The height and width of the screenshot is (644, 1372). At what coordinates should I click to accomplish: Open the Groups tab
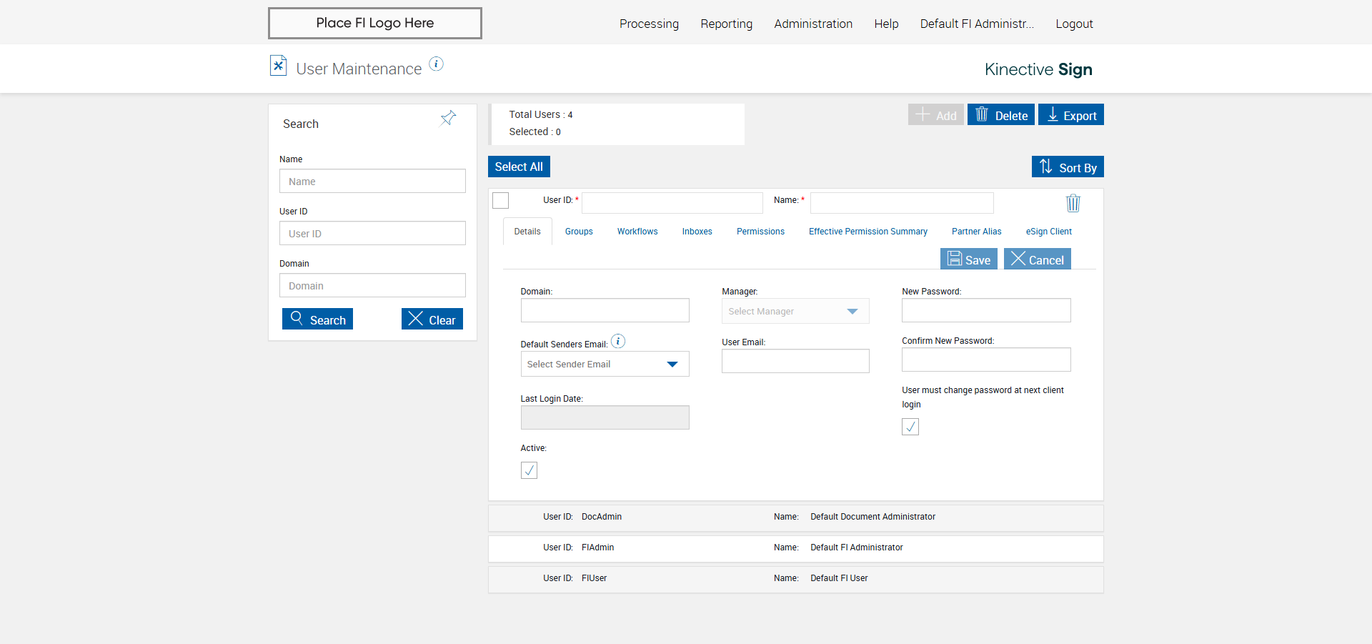(579, 232)
